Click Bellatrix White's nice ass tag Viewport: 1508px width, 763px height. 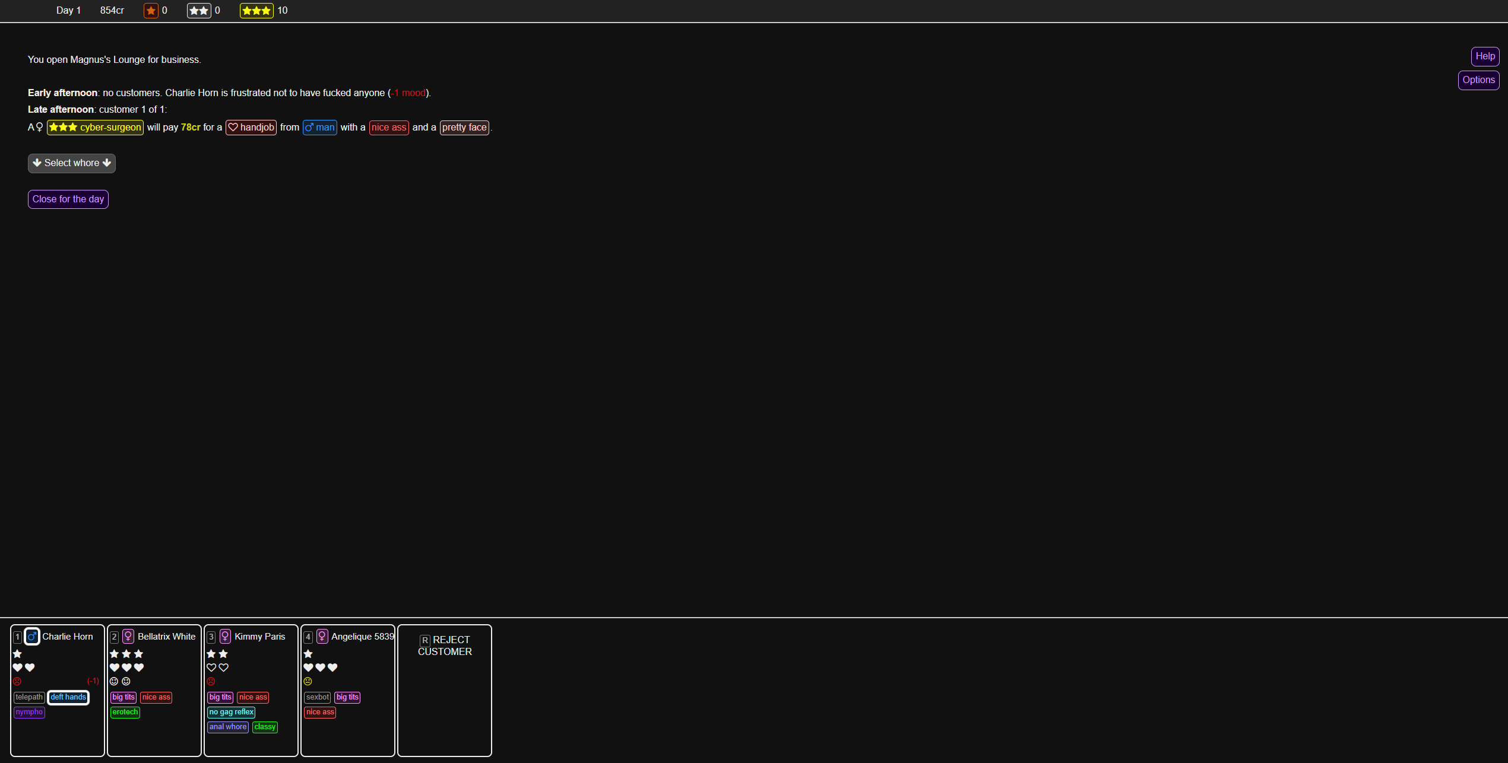(156, 698)
